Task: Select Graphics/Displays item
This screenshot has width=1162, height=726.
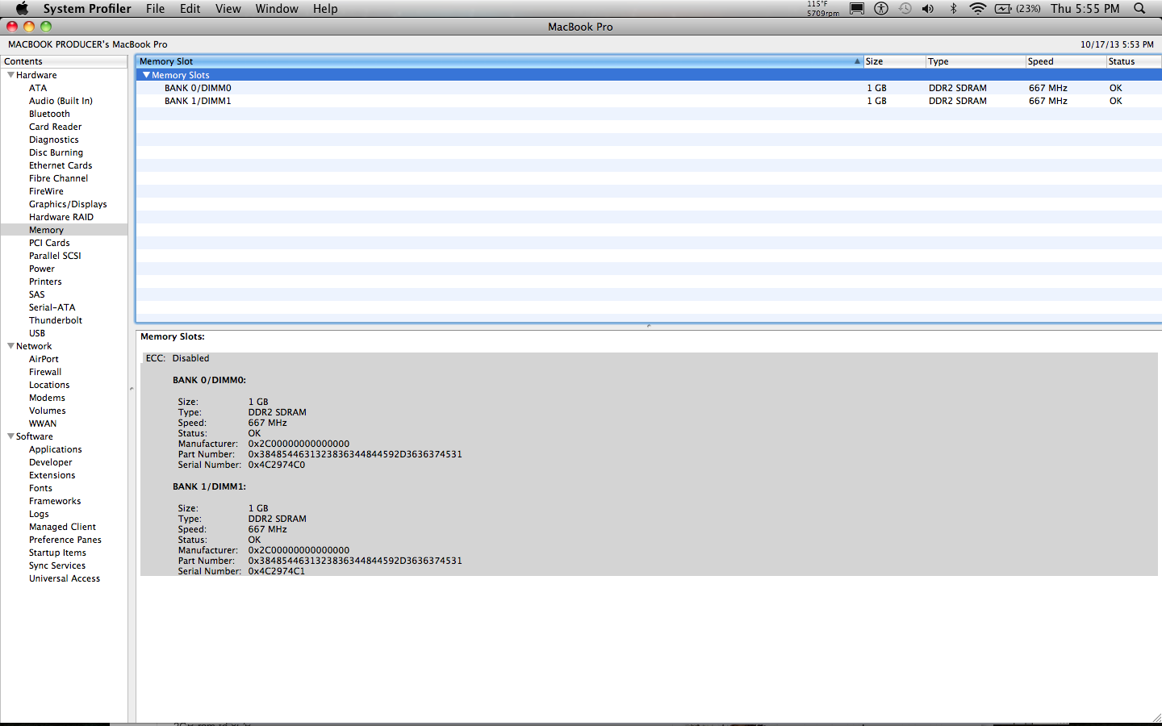Action: (68, 204)
